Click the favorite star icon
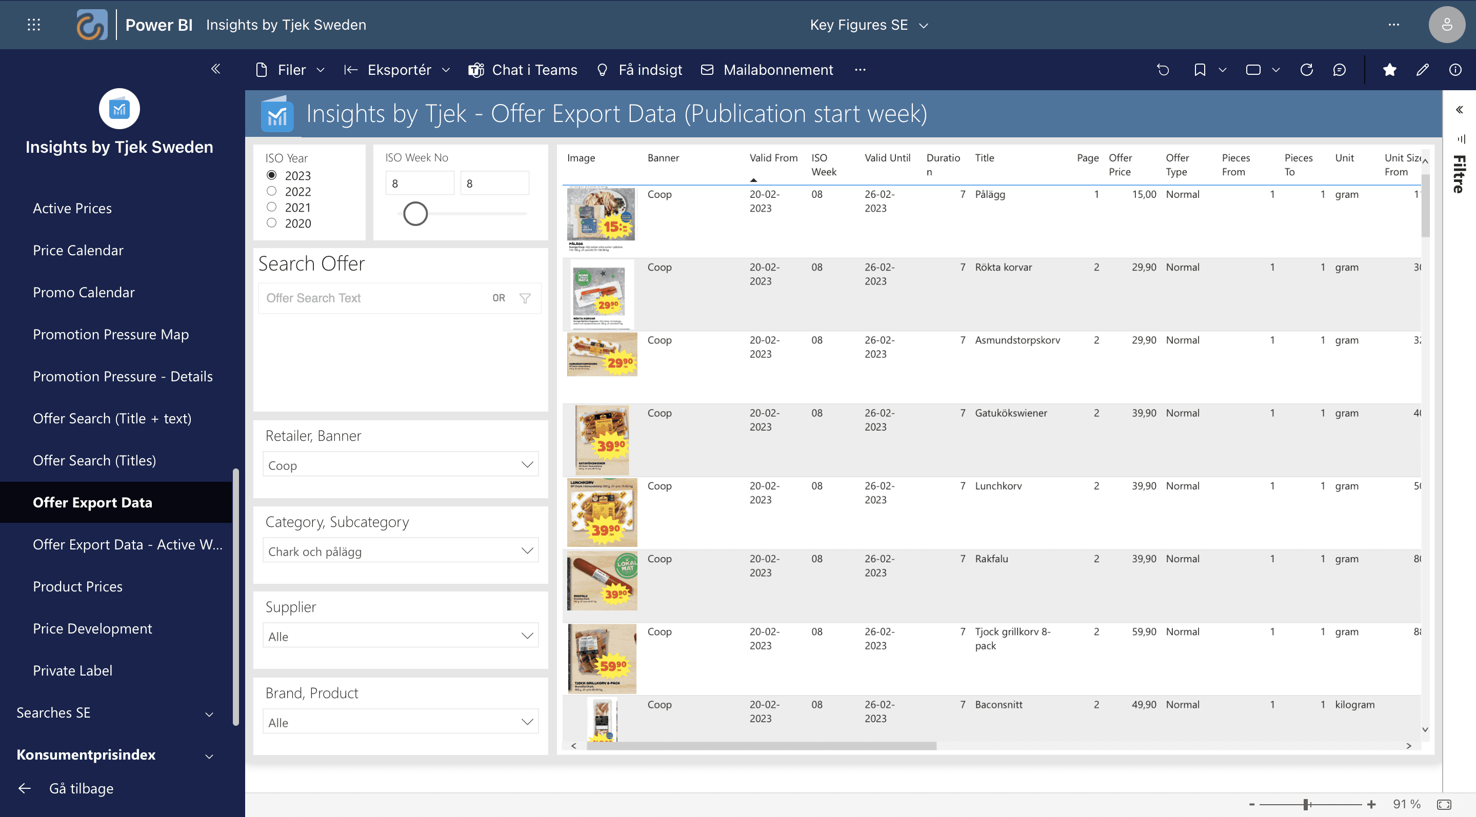The height and width of the screenshot is (817, 1476). (x=1389, y=70)
